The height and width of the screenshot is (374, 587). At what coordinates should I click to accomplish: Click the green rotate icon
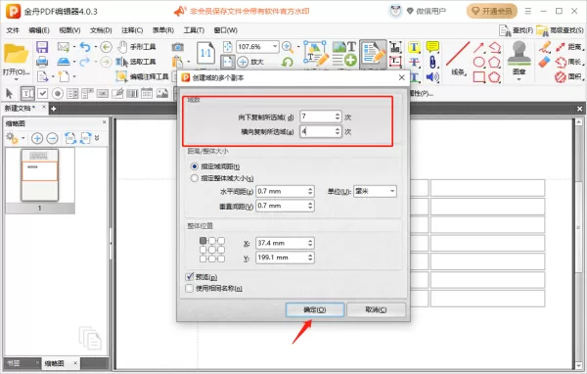(287, 62)
